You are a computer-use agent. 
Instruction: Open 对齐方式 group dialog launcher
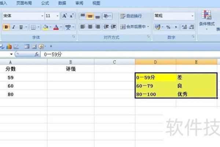tap(148, 37)
